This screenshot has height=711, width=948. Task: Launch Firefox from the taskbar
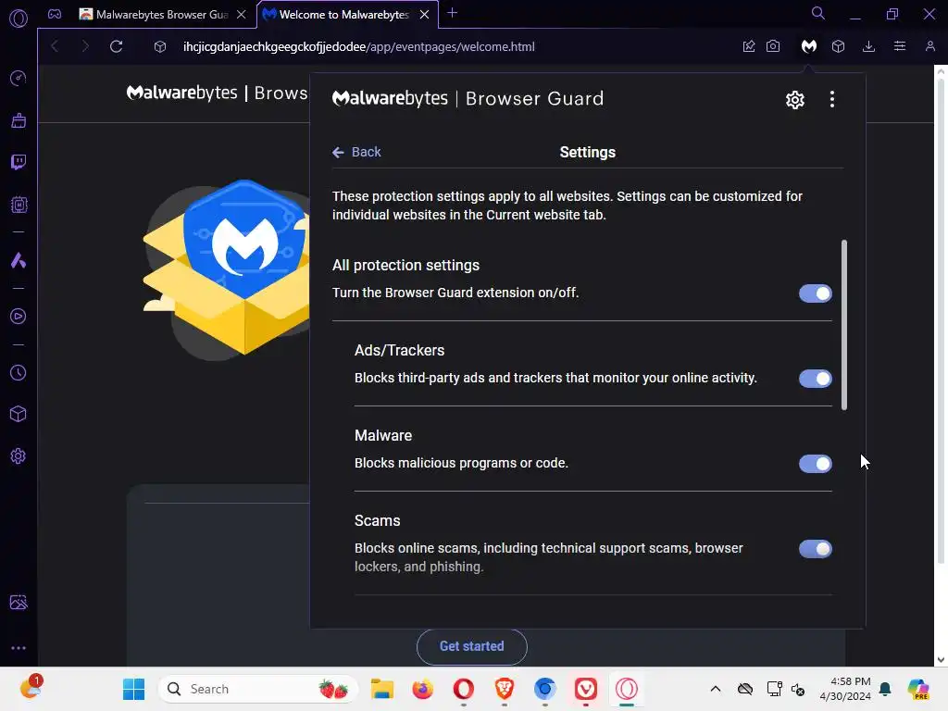[422, 689]
